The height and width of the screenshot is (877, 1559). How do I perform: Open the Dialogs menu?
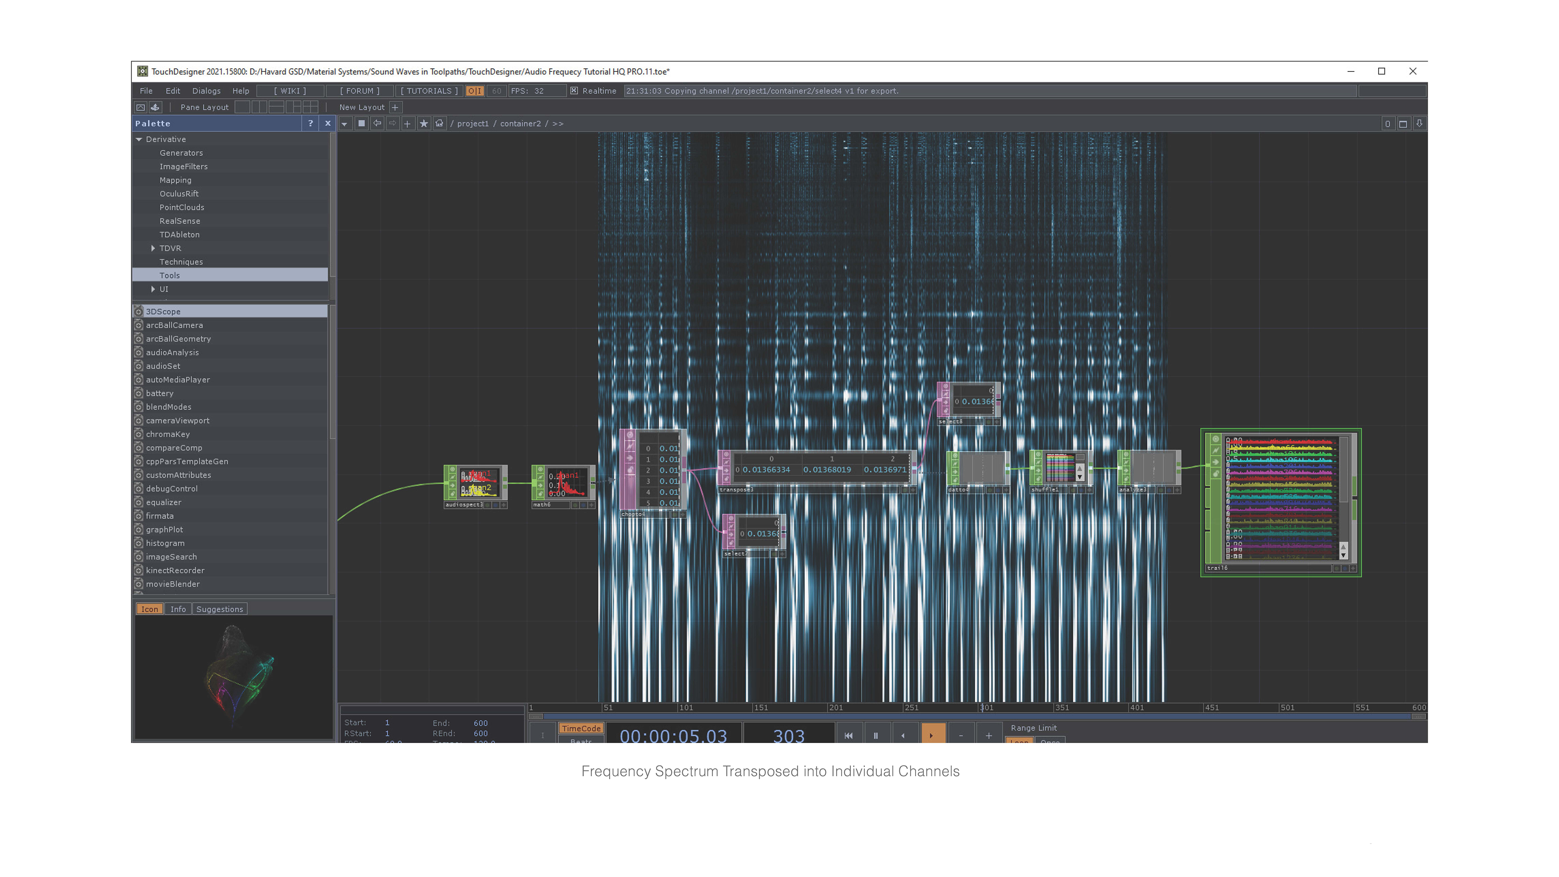point(206,91)
